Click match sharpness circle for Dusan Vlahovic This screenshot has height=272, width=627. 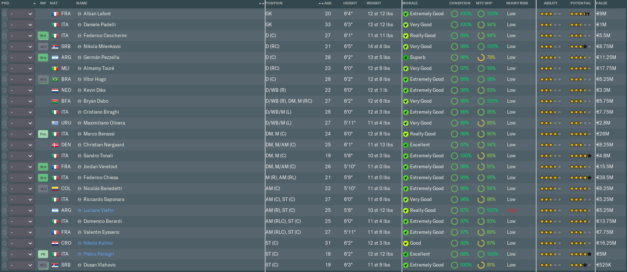coord(481,265)
